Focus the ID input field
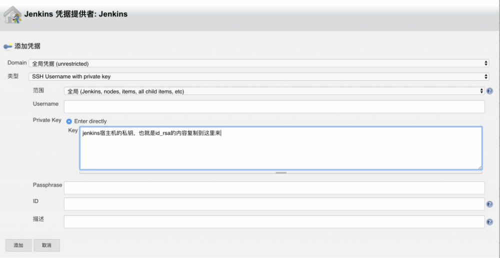Image resolution: width=500 pixels, height=258 pixels. (274, 204)
